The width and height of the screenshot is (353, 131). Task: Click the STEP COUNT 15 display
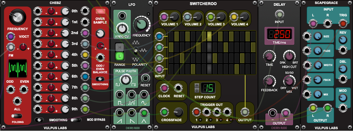coord(208,88)
